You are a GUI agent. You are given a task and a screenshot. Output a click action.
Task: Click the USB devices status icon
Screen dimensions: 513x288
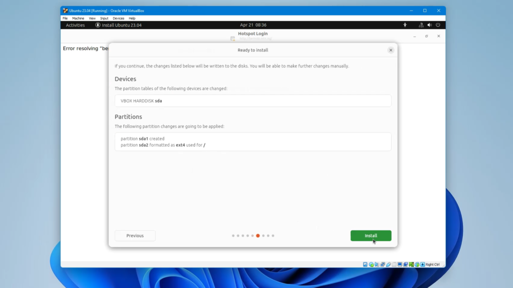(x=388, y=264)
